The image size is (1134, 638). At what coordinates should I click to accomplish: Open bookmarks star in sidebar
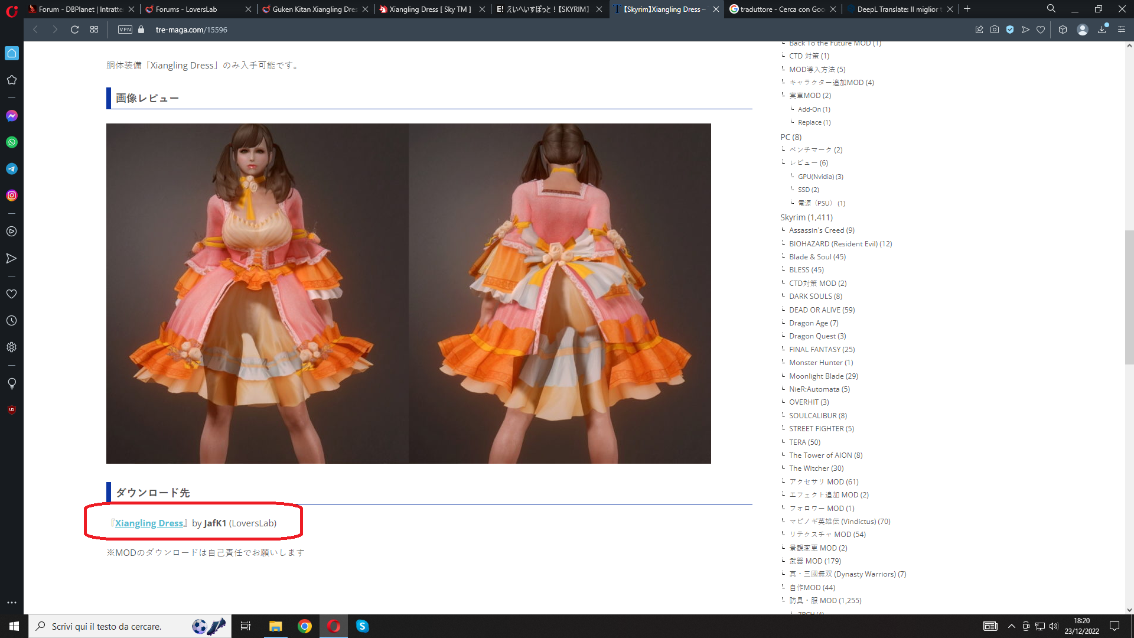pos(12,80)
